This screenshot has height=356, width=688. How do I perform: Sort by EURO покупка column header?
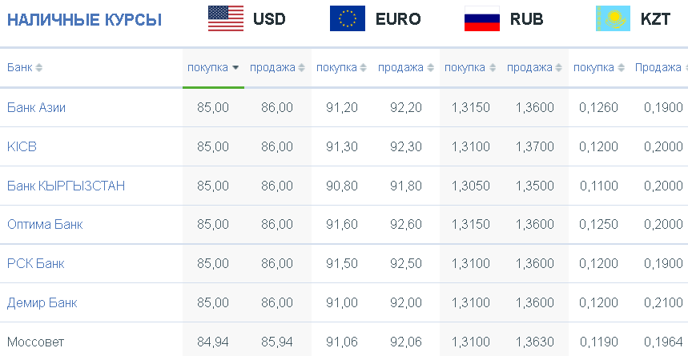pos(341,68)
